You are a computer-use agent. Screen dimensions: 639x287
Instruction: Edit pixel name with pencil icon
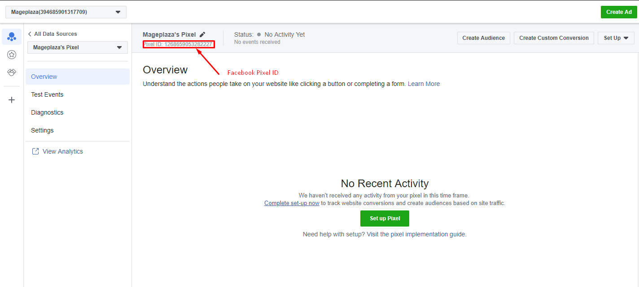pos(202,34)
